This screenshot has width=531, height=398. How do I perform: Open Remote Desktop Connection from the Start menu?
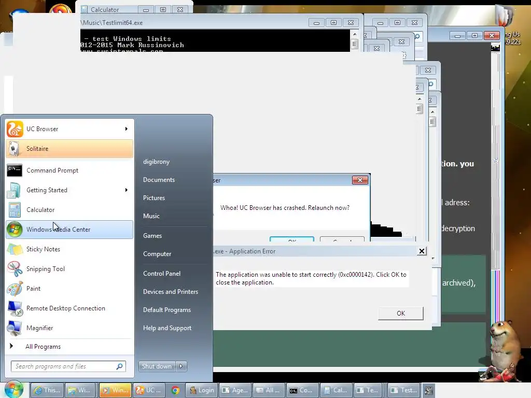click(69, 308)
